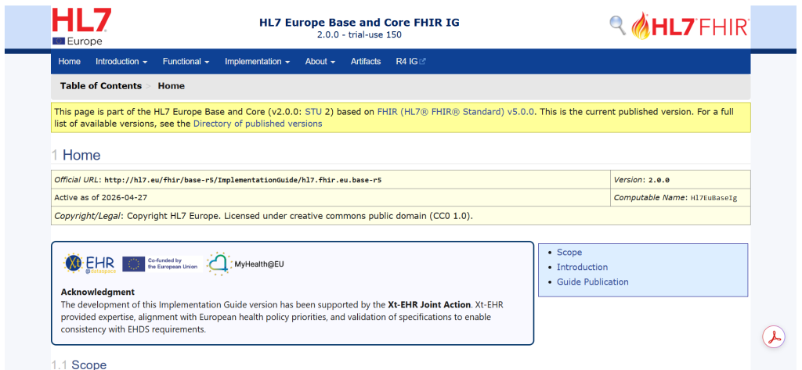Click the Xt-EHR dataspace logo

89,264
